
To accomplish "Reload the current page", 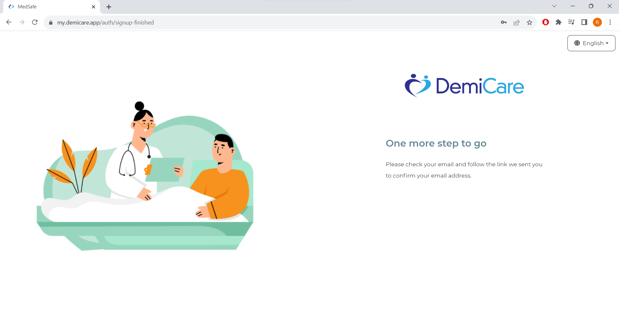I will coord(35,22).
